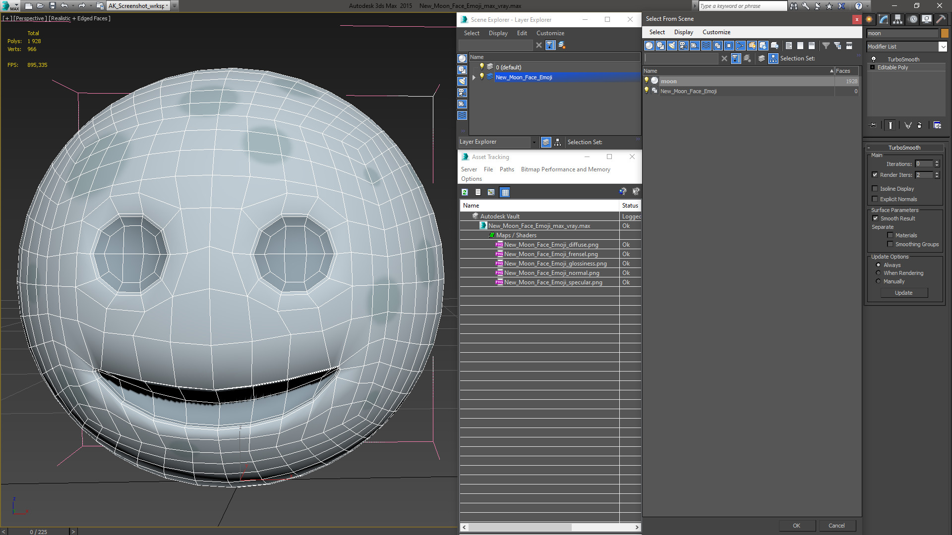Screen dimensions: 952x535
Task: Uncheck the Smooth Result checkbox
Action: (875, 218)
